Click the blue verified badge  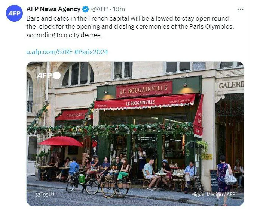pyautogui.click(x=86, y=9)
